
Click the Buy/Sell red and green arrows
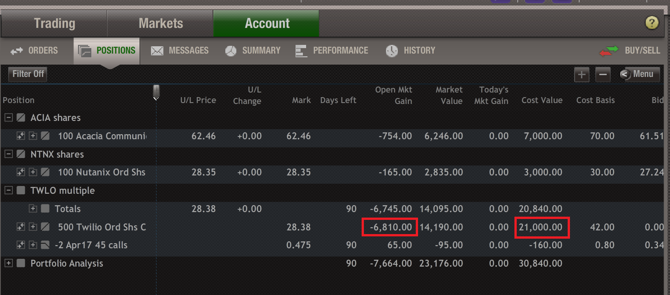coord(609,51)
